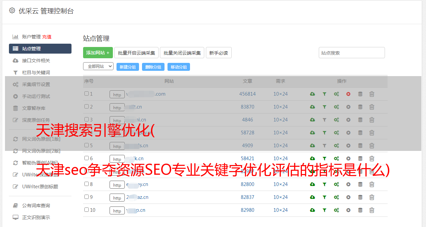The height and width of the screenshot is (227, 426).
Task: Click cloud upload icon in row 9
Action: pos(312,197)
